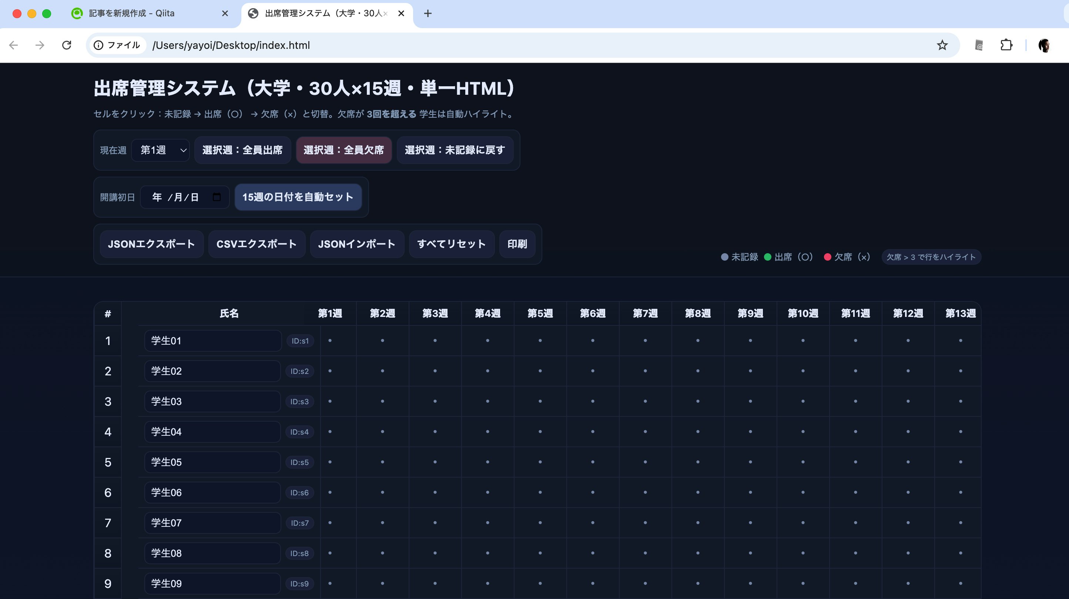This screenshot has height=599, width=1069.
Task: Toggle 学生01's 第1週 attendance cell
Action: [x=330, y=340]
